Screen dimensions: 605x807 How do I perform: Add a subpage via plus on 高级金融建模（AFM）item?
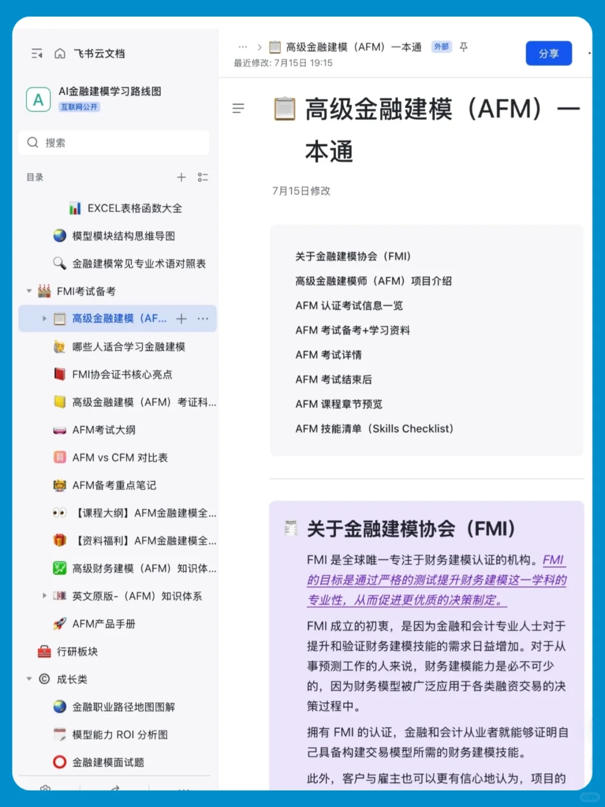tap(181, 318)
